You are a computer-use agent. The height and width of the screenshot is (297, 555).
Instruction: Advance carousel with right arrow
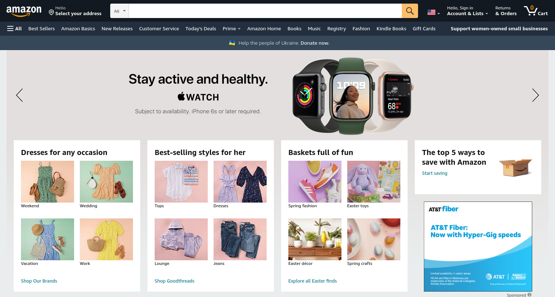pyautogui.click(x=535, y=95)
